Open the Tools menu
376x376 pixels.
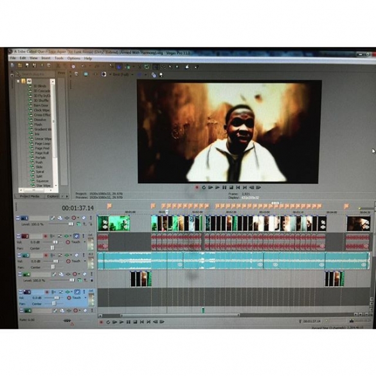pos(58,58)
